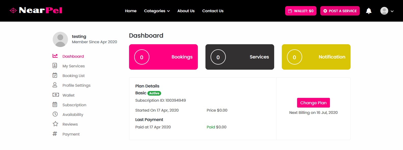The width and height of the screenshot is (403, 150).
Task: Expand the Categories dropdown menu
Action: [157, 11]
